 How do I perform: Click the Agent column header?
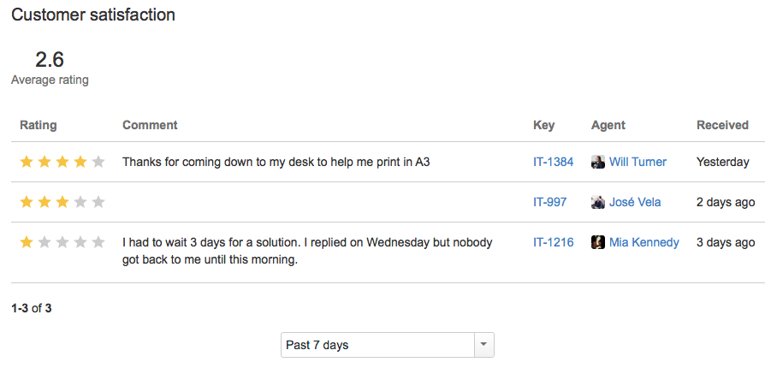tap(608, 125)
